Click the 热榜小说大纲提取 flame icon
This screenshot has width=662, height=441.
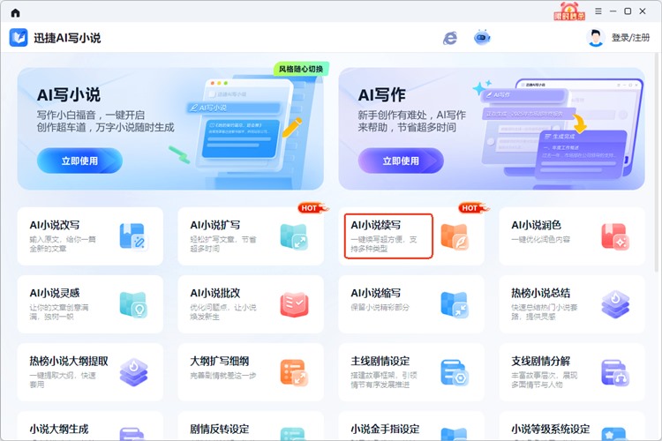pos(134,372)
